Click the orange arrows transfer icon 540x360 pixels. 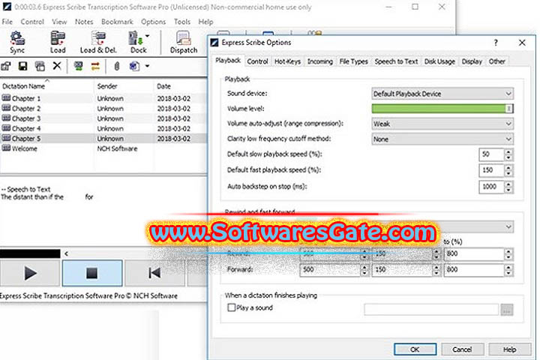[95, 66]
